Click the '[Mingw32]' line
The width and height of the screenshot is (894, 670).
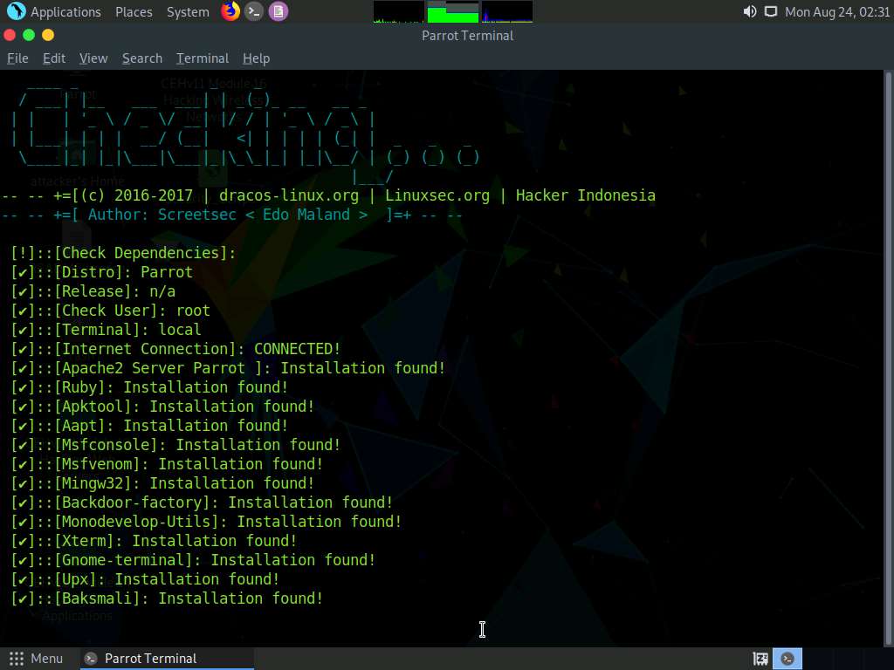pos(162,483)
